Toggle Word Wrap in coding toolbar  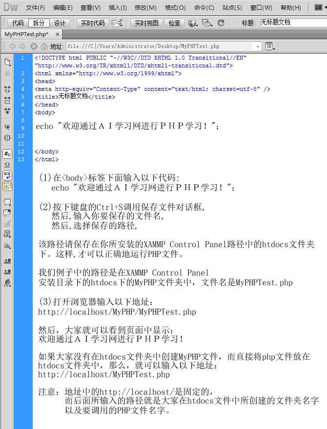point(7,175)
